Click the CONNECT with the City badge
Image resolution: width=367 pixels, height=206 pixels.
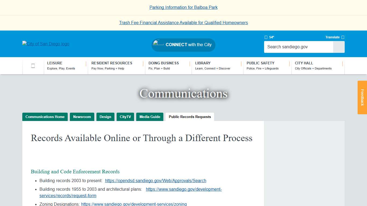coord(183,45)
